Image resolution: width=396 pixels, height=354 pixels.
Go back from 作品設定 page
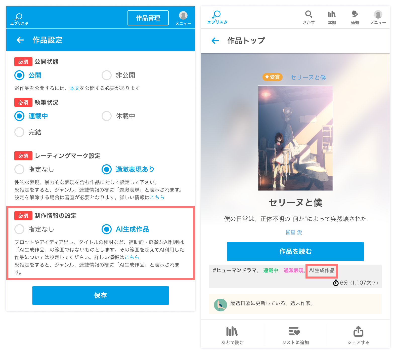pyautogui.click(x=20, y=40)
